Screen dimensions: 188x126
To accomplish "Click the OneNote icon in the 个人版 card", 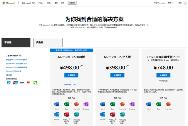I will click(132, 104).
